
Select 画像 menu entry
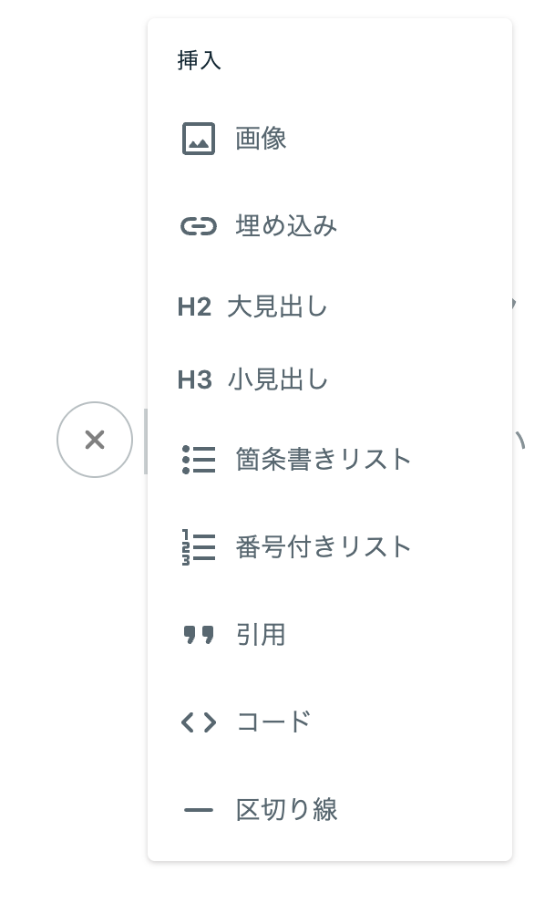pos(330,139)
